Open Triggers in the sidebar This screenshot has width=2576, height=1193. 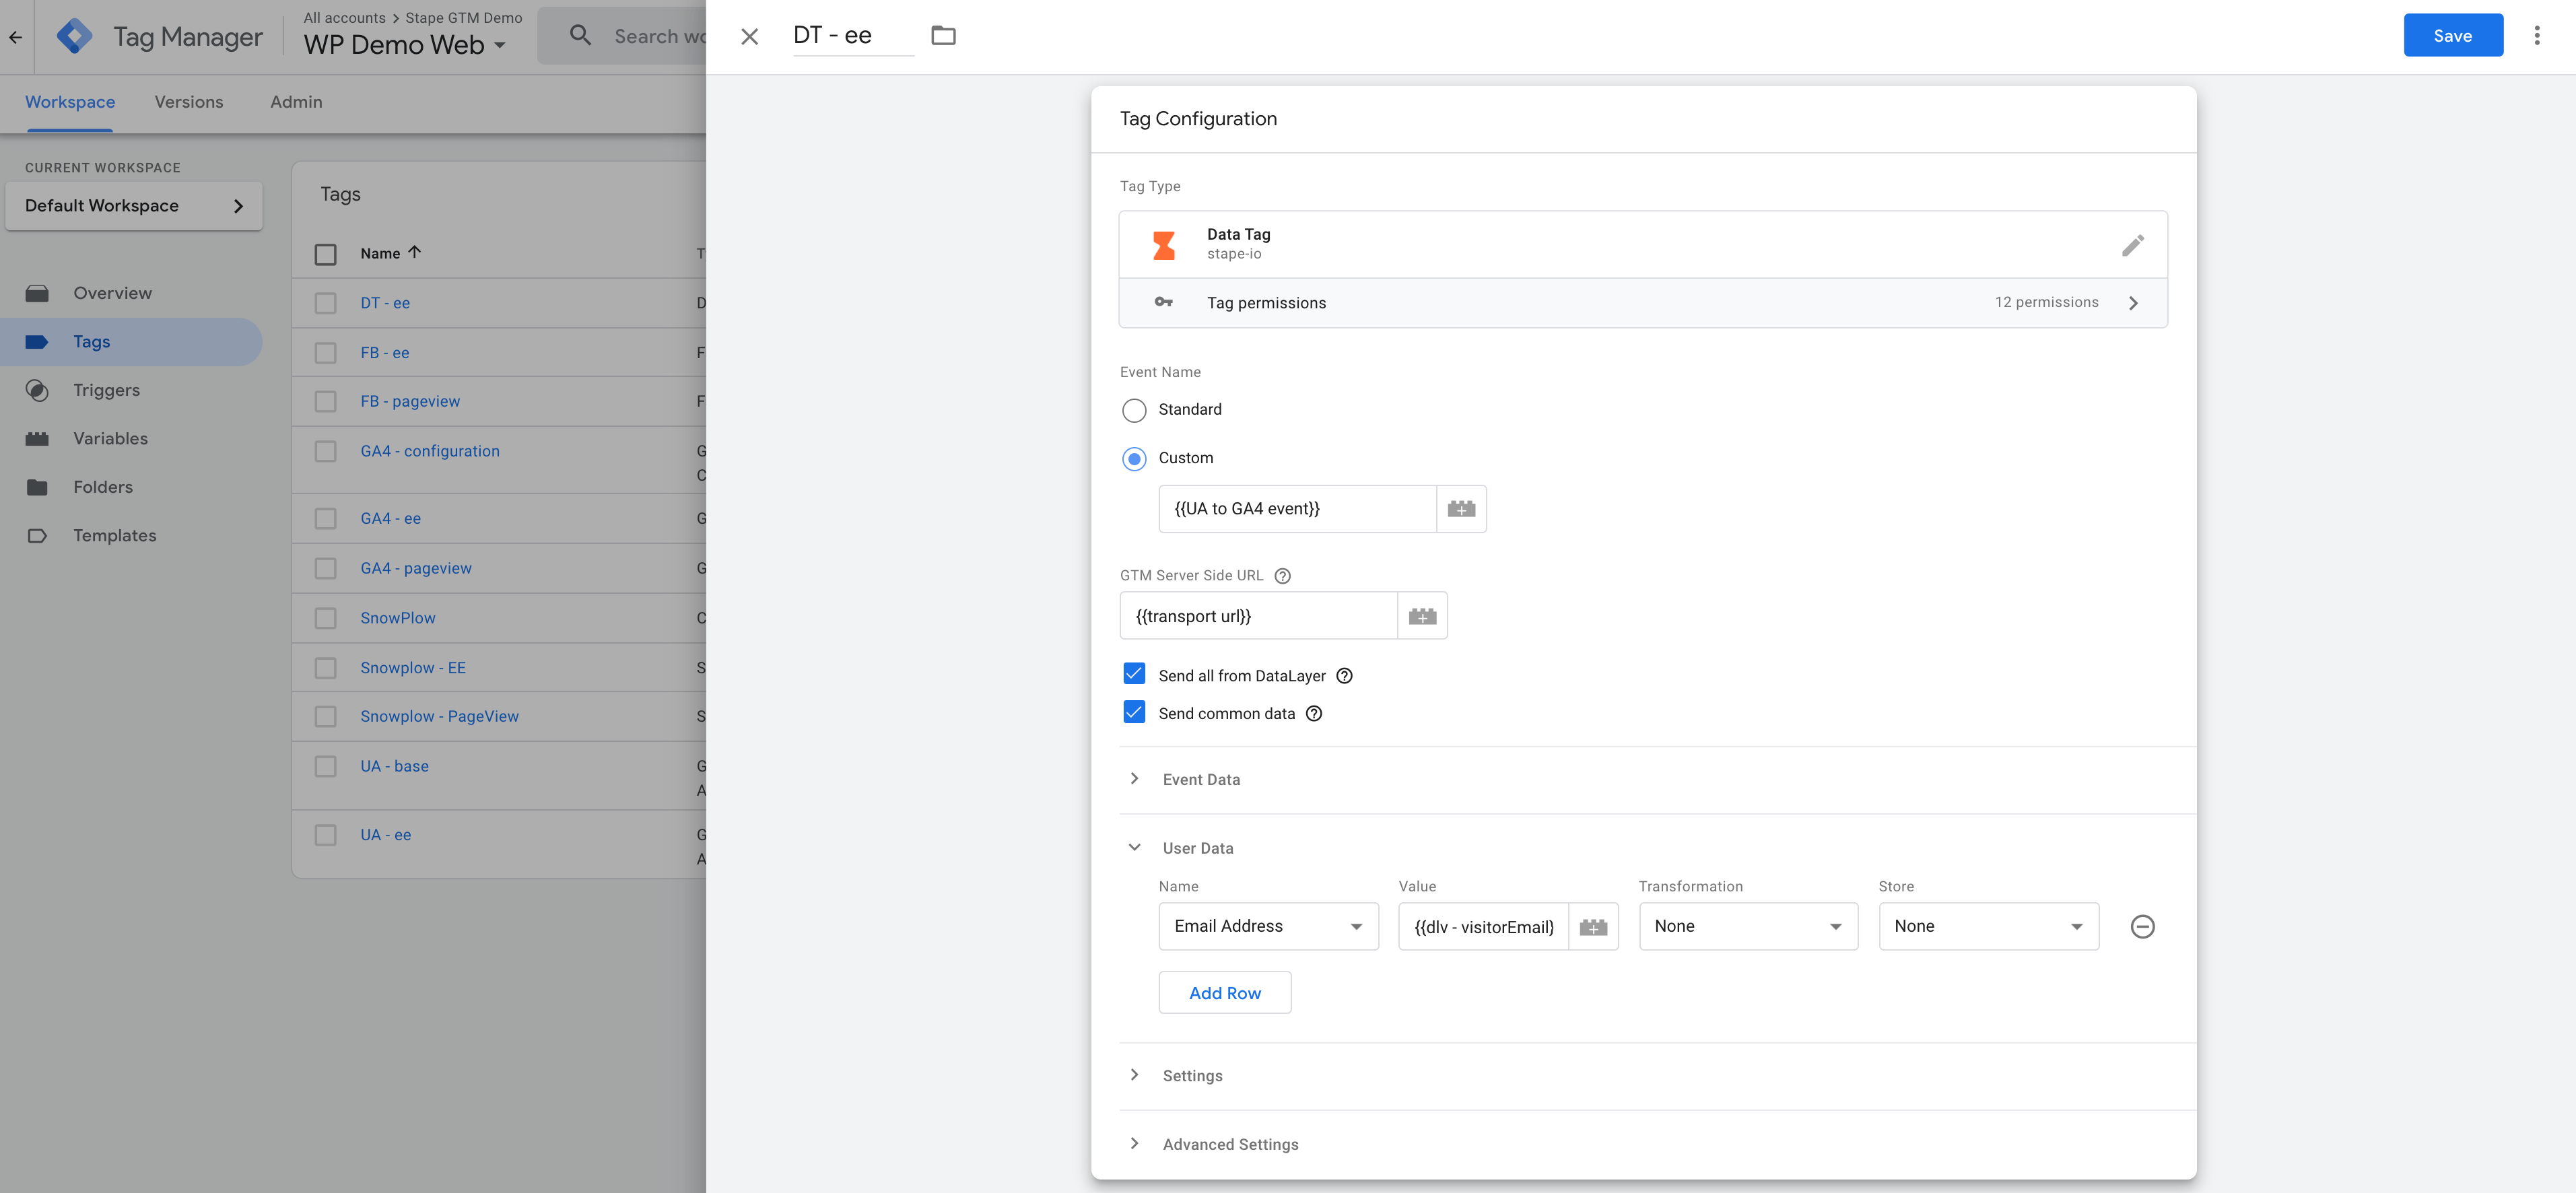[x=106, y=390]
